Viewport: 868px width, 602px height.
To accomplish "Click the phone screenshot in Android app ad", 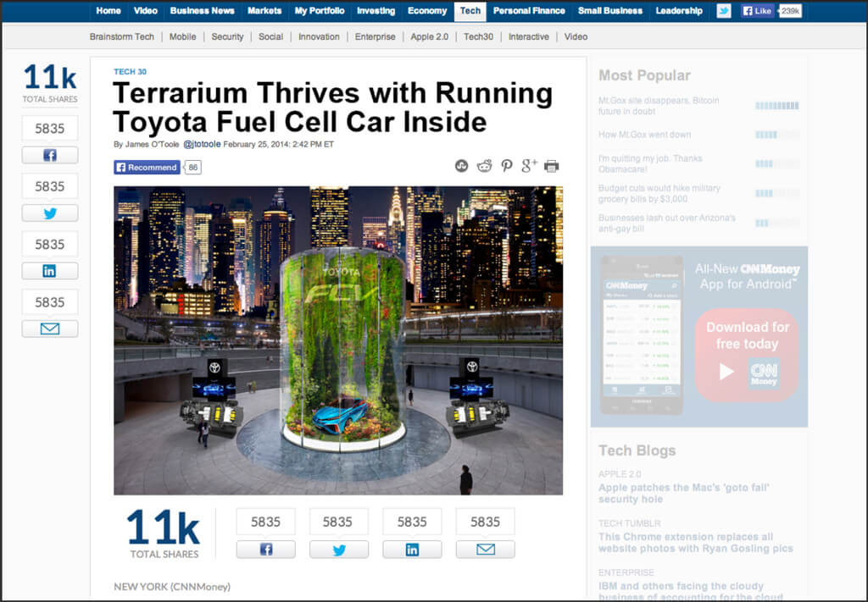I will (x=642, y=335).
